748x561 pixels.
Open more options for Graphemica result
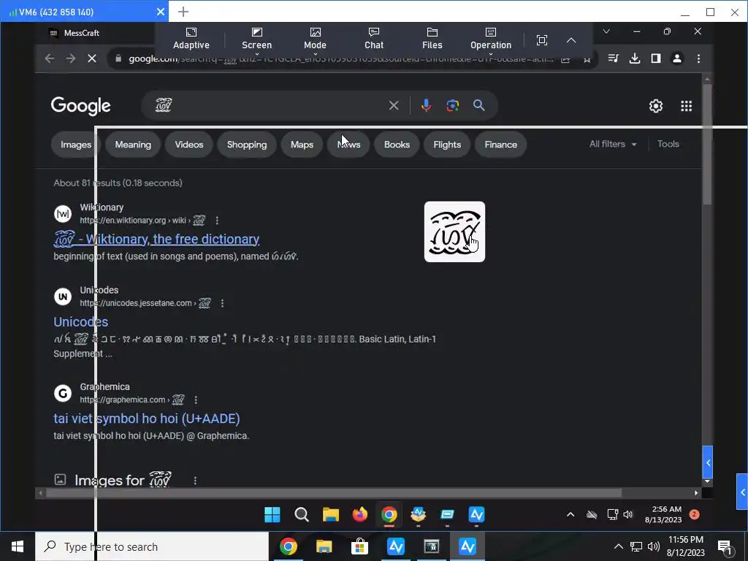click(196, 400)
